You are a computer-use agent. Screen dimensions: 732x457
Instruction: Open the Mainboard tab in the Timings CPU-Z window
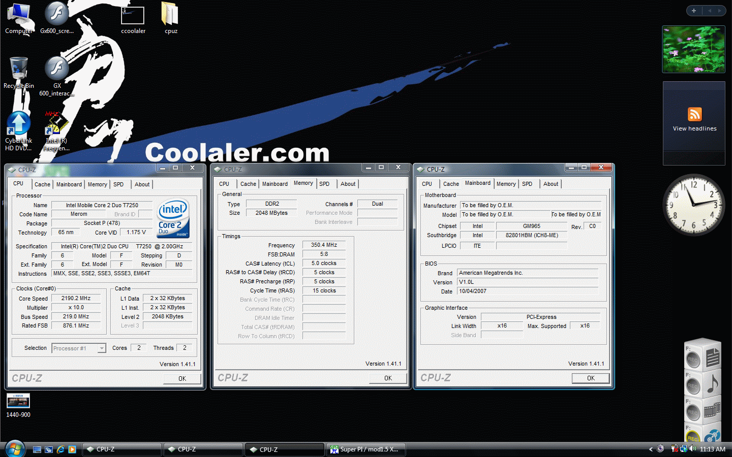pos(274,184)
